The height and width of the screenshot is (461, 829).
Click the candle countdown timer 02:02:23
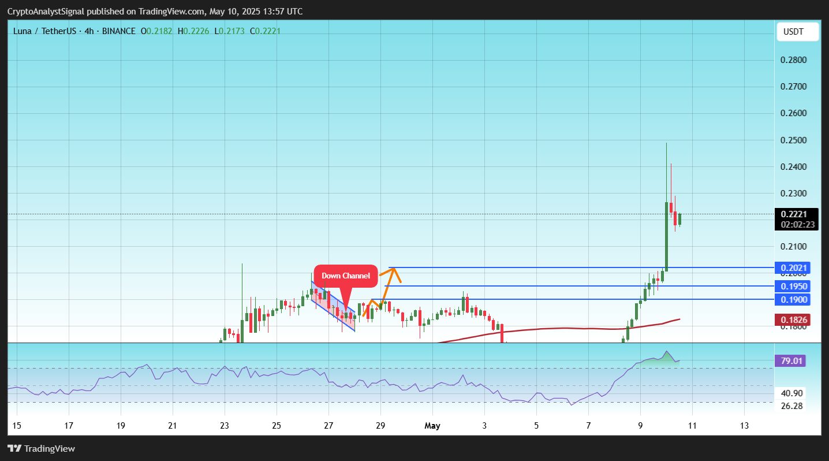point(797,225)
